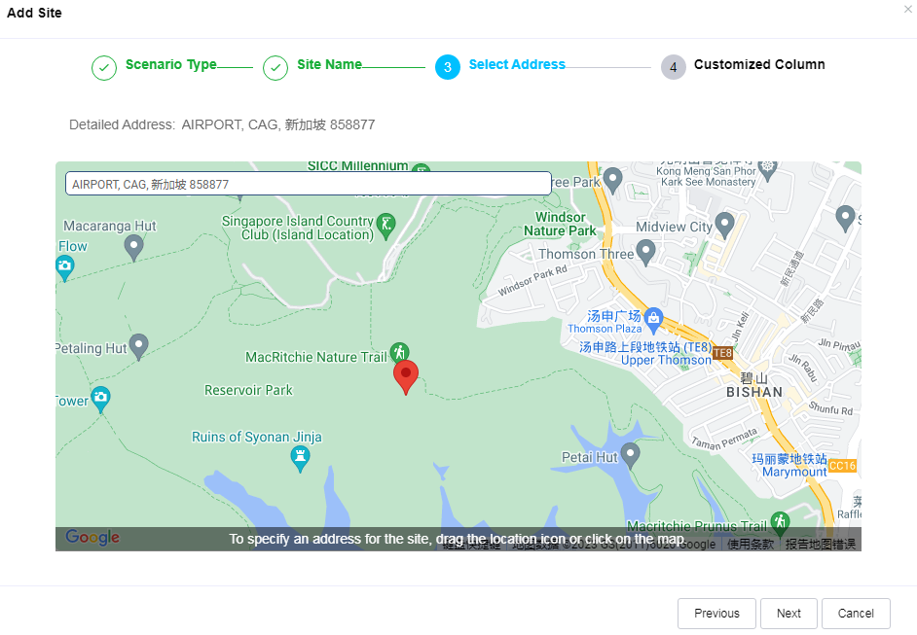Click the Previous button

pos(716,614)
